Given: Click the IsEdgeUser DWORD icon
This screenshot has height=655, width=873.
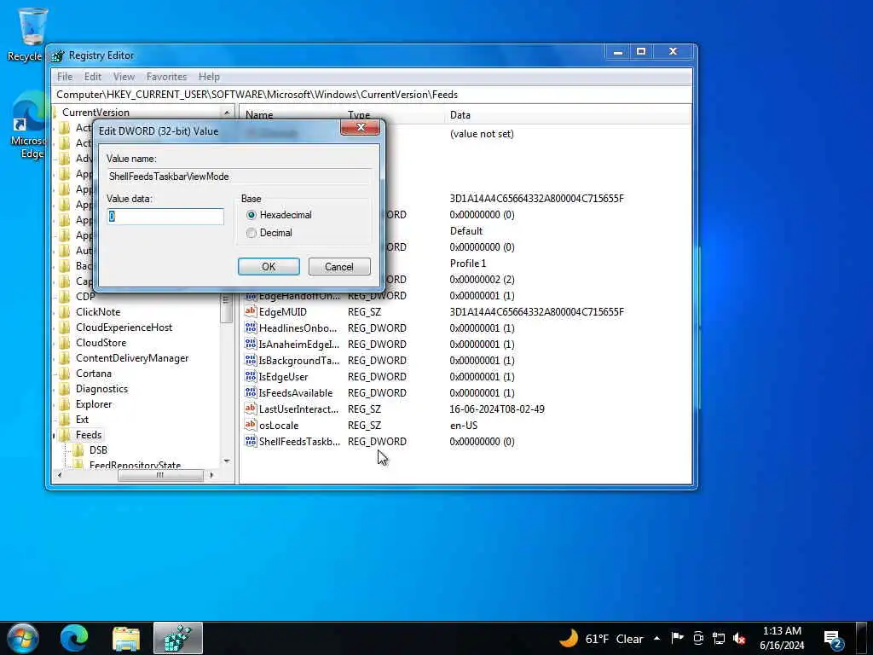Looking at the screenshot, I should click(x=251, y=376).
